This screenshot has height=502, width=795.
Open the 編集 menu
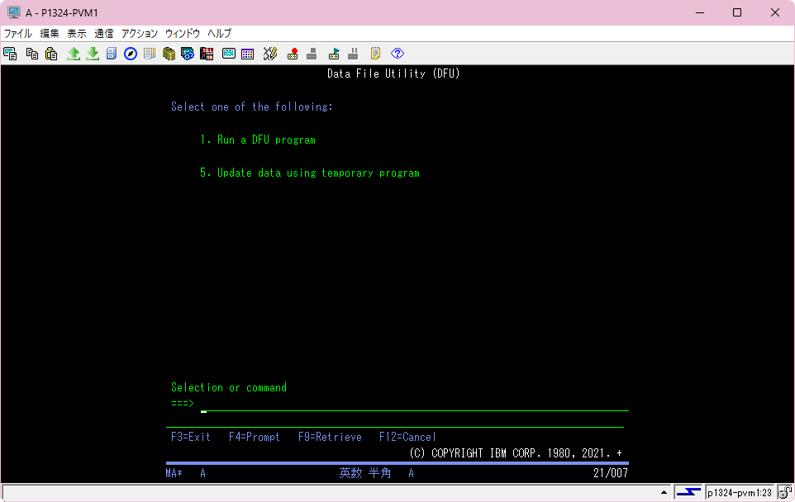50,33
